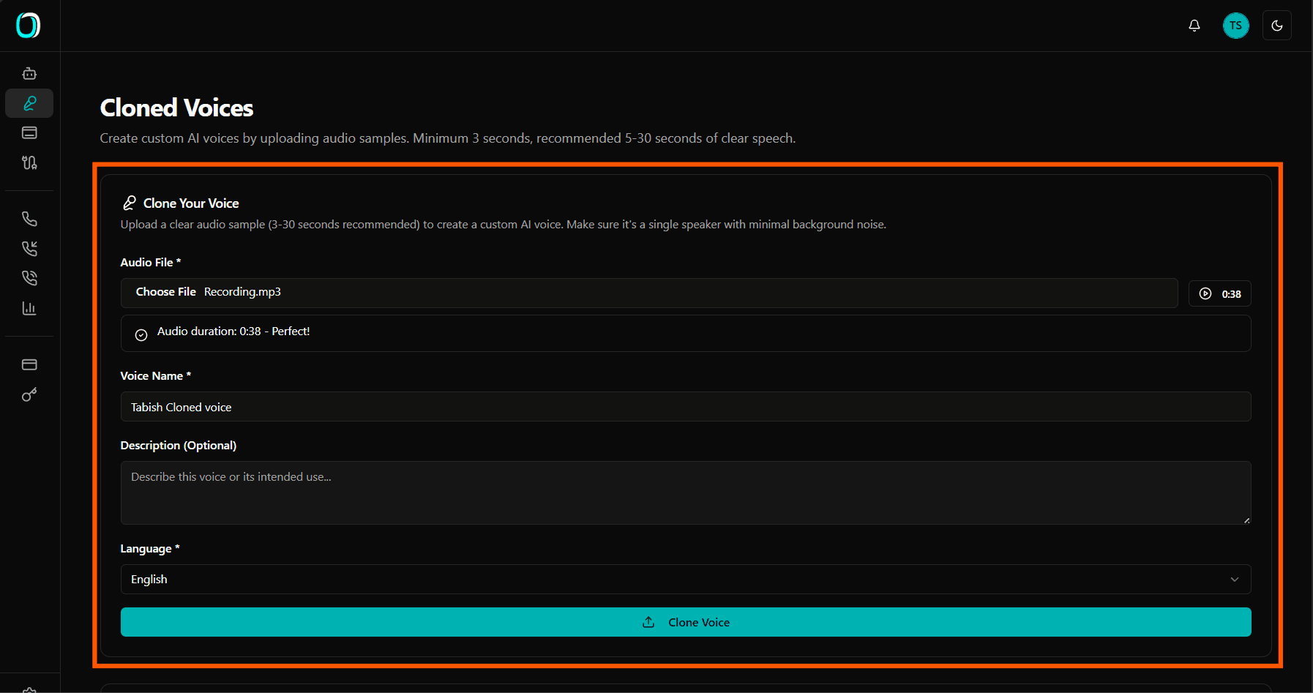
Task: Open the Language selector chevron arrow
Action: (1235, 579)
